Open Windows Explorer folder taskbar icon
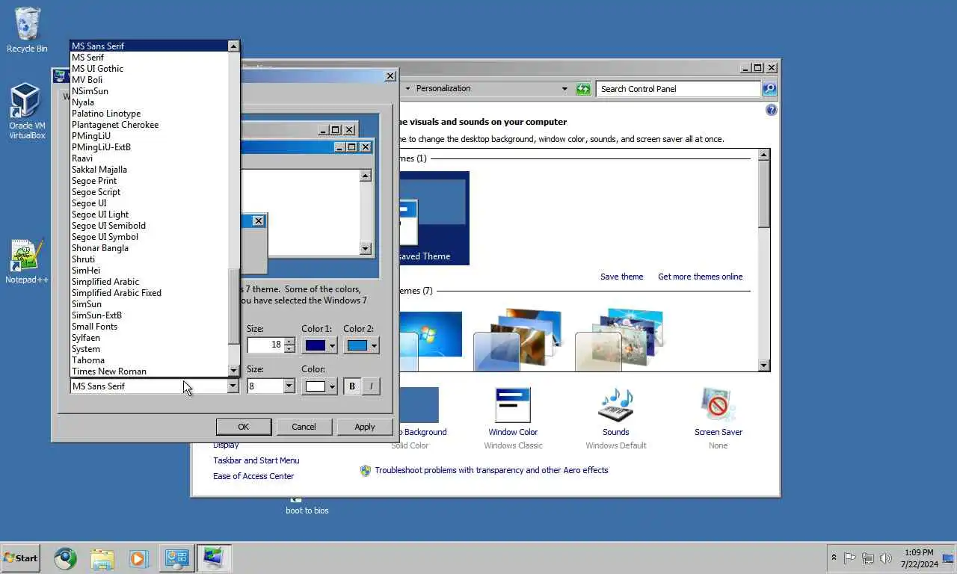The image size is (957, 574). [102, 558]
